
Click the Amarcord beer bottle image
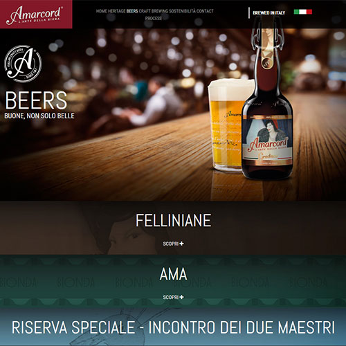click(x=268, y=97)
